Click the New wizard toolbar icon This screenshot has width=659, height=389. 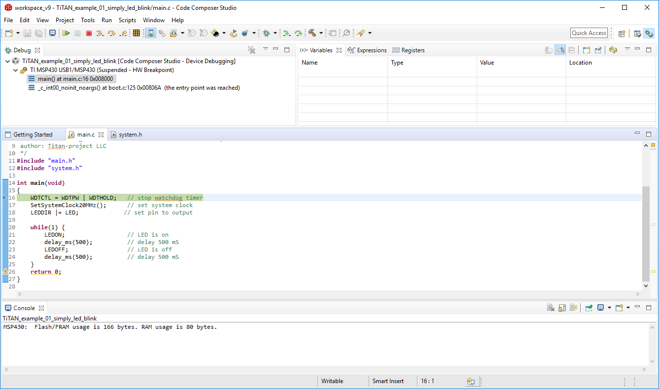(9, 33)
